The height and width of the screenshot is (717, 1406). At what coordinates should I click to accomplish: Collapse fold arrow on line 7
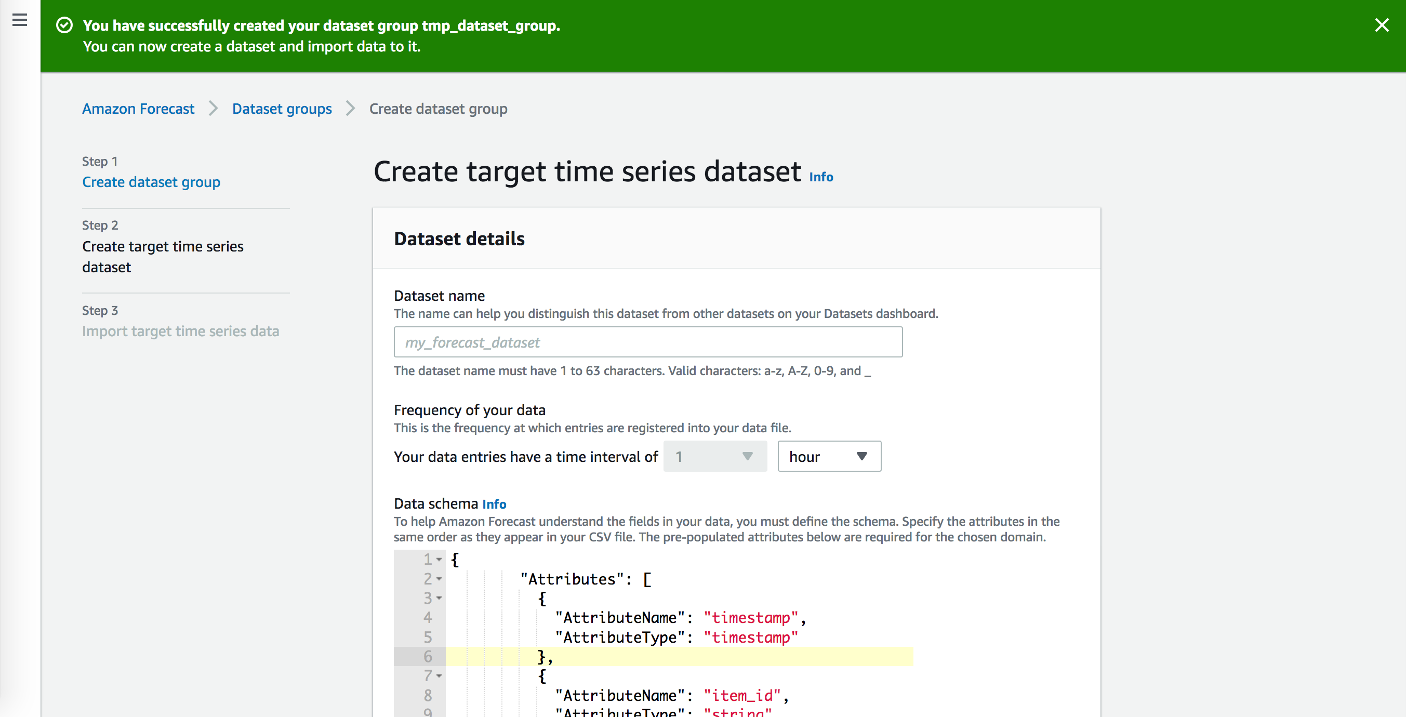click(x=439, y=676)
